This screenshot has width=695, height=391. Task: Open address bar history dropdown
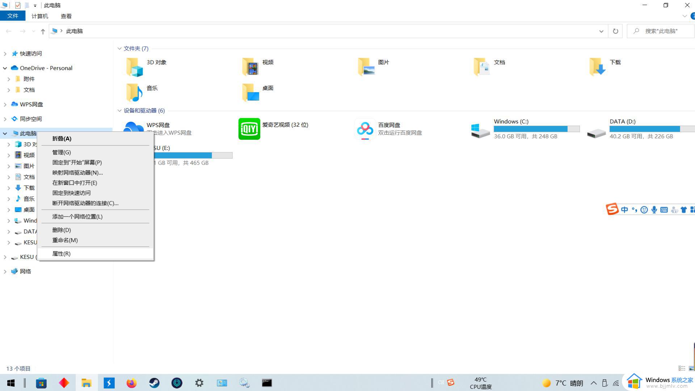point(601,31)
